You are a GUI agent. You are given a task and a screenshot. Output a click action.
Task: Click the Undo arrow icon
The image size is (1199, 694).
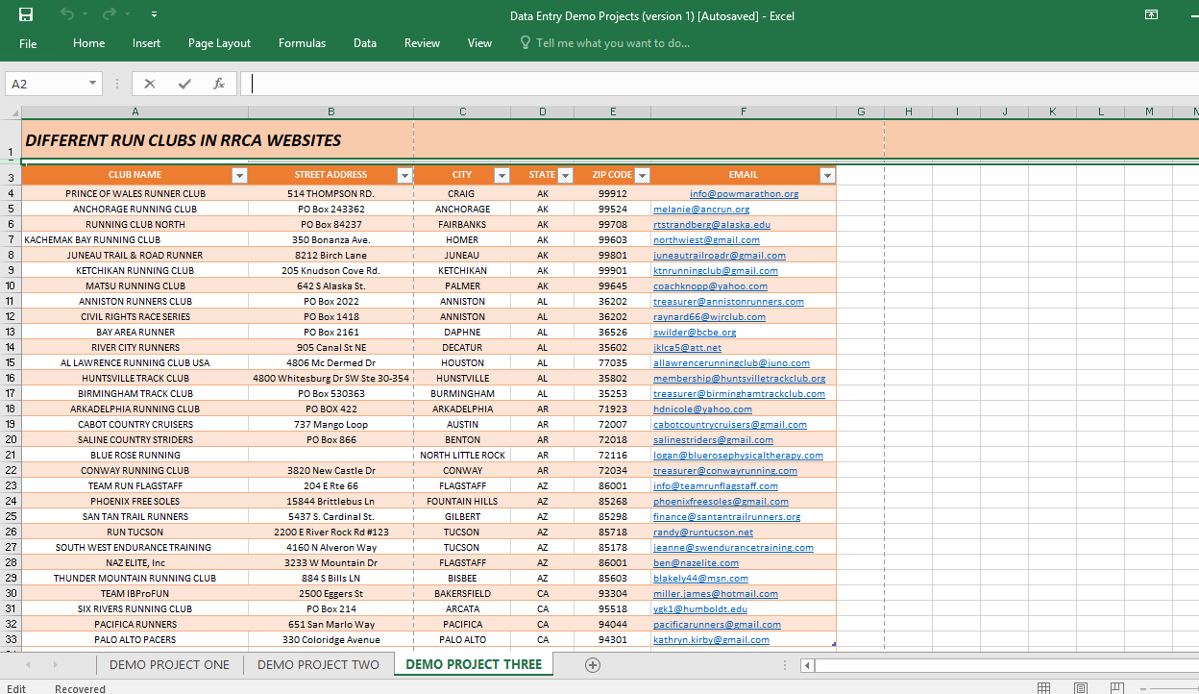click(67, 14)
